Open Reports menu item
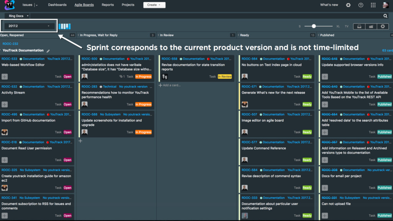393x221 pixels. pos(107,5)
